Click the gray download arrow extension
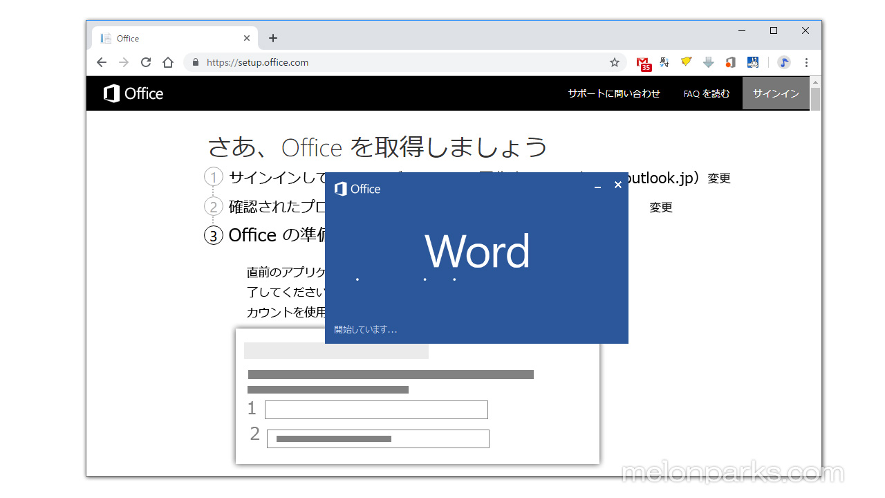The width and height of the screenshot is (885, 498). coord(708,62)
